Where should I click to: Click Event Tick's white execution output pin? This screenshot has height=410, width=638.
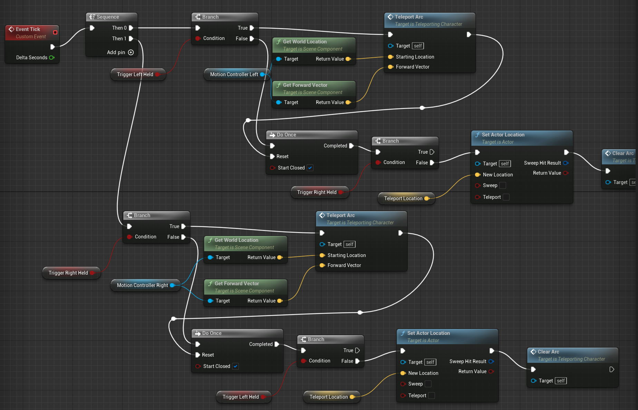coord(52,47)
